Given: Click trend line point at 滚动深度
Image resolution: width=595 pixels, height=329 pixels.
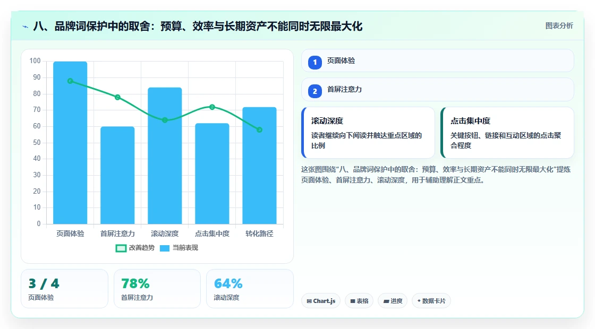Looking at the screenshot, I should pos(165,120).
